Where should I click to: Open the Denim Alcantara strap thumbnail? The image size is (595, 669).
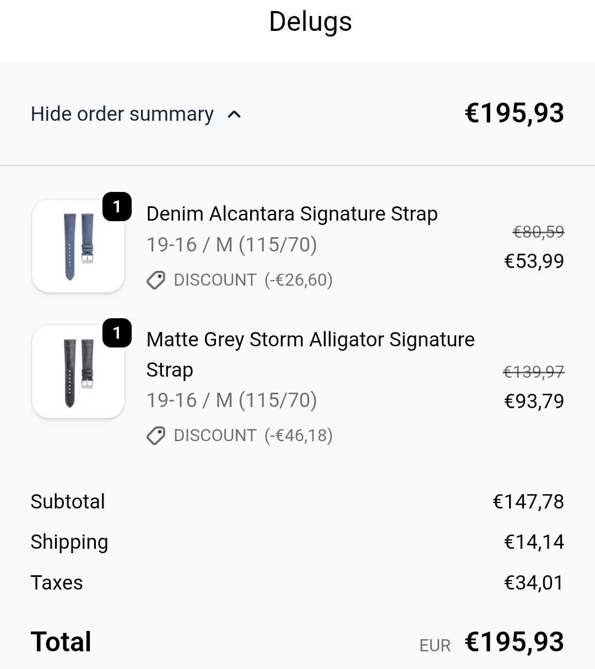point(78,246)
